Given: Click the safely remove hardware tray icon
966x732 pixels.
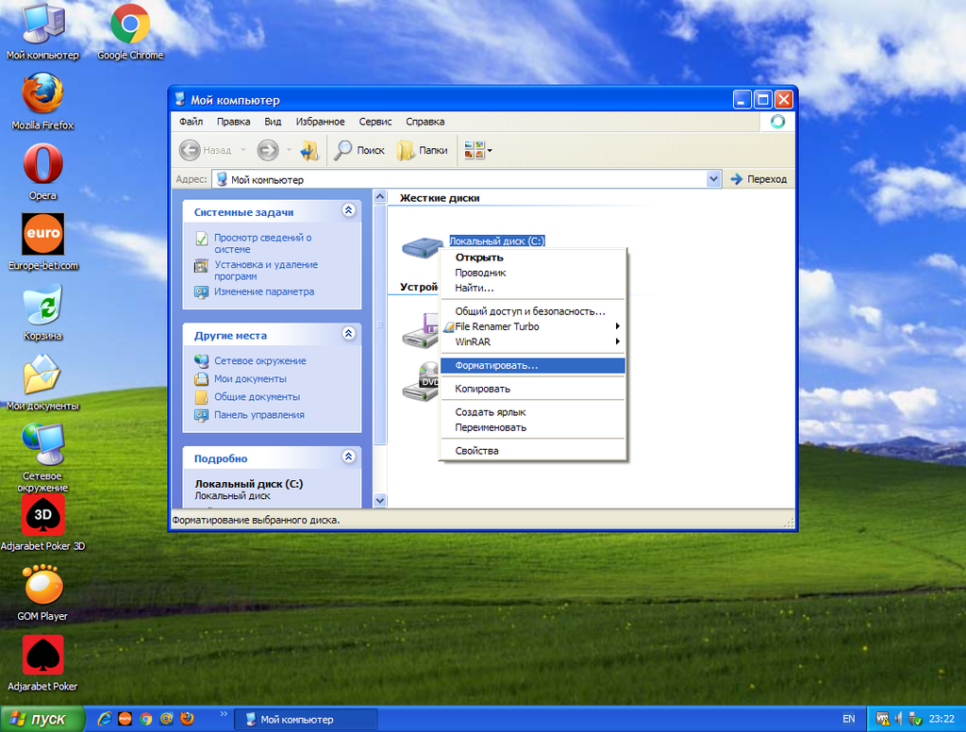Looking at the screenshot, I should click(915, 719).
